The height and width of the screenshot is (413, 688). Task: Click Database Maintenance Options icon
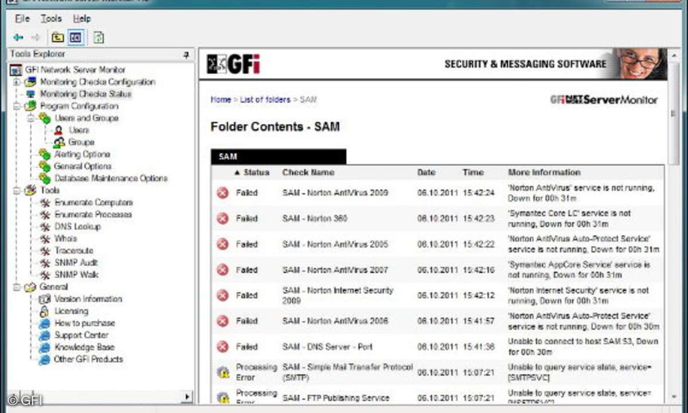pyautogui.click(x=45, y=178)
